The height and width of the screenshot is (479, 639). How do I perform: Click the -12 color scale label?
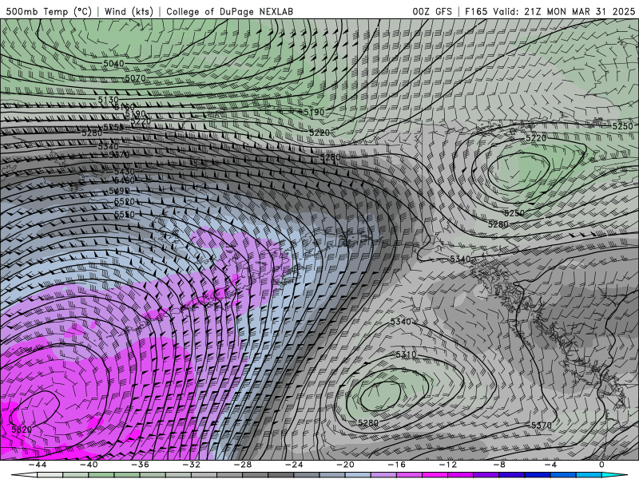448,465
